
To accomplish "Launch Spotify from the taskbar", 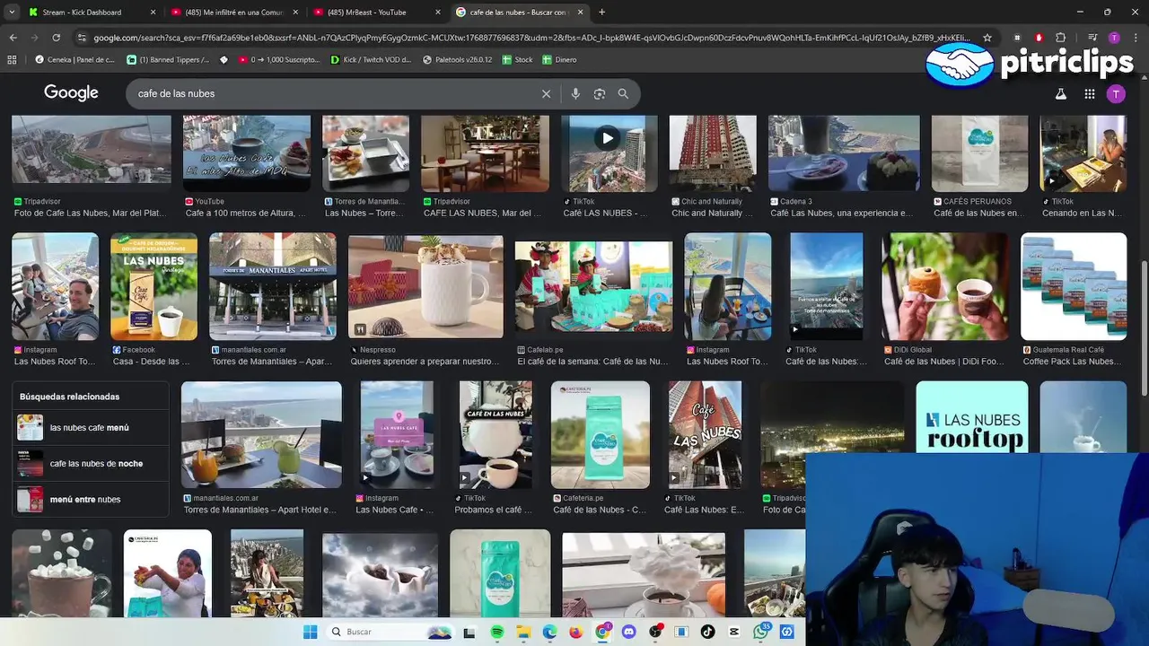I will [497, 632].
